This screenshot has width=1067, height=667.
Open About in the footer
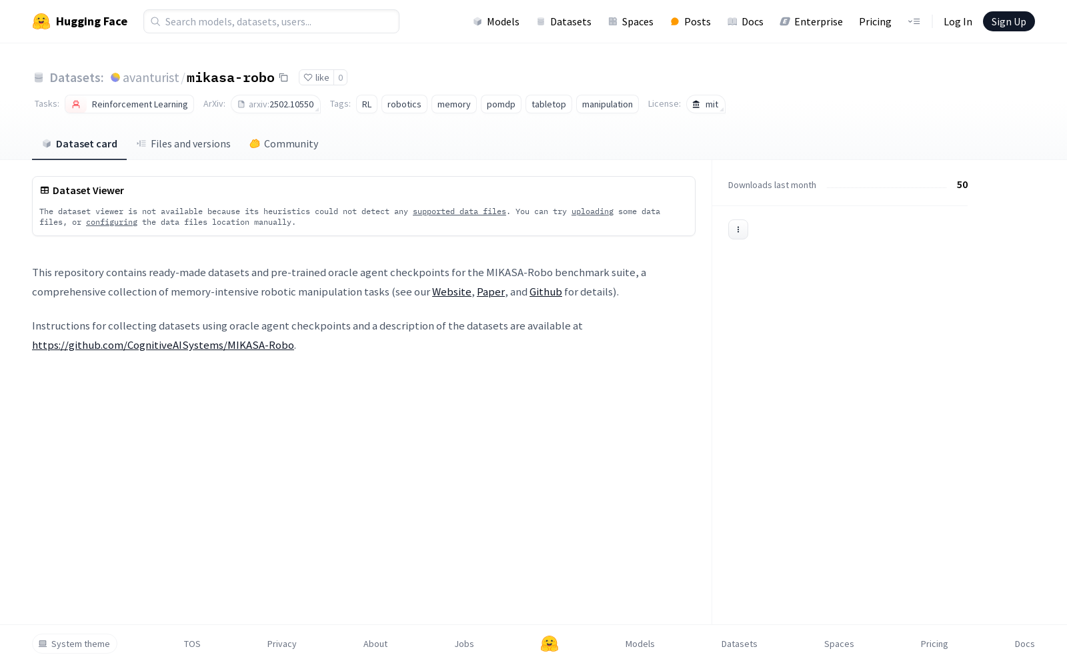click(x=375, y=644)
